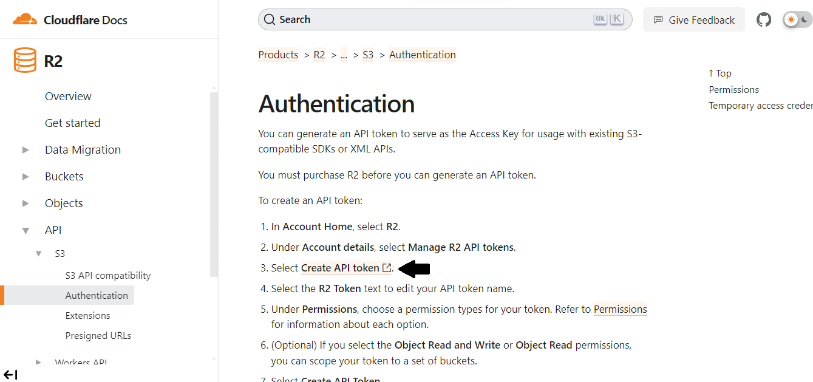
Task: Collapse the S3 subsection
Action: coord(39,254)
